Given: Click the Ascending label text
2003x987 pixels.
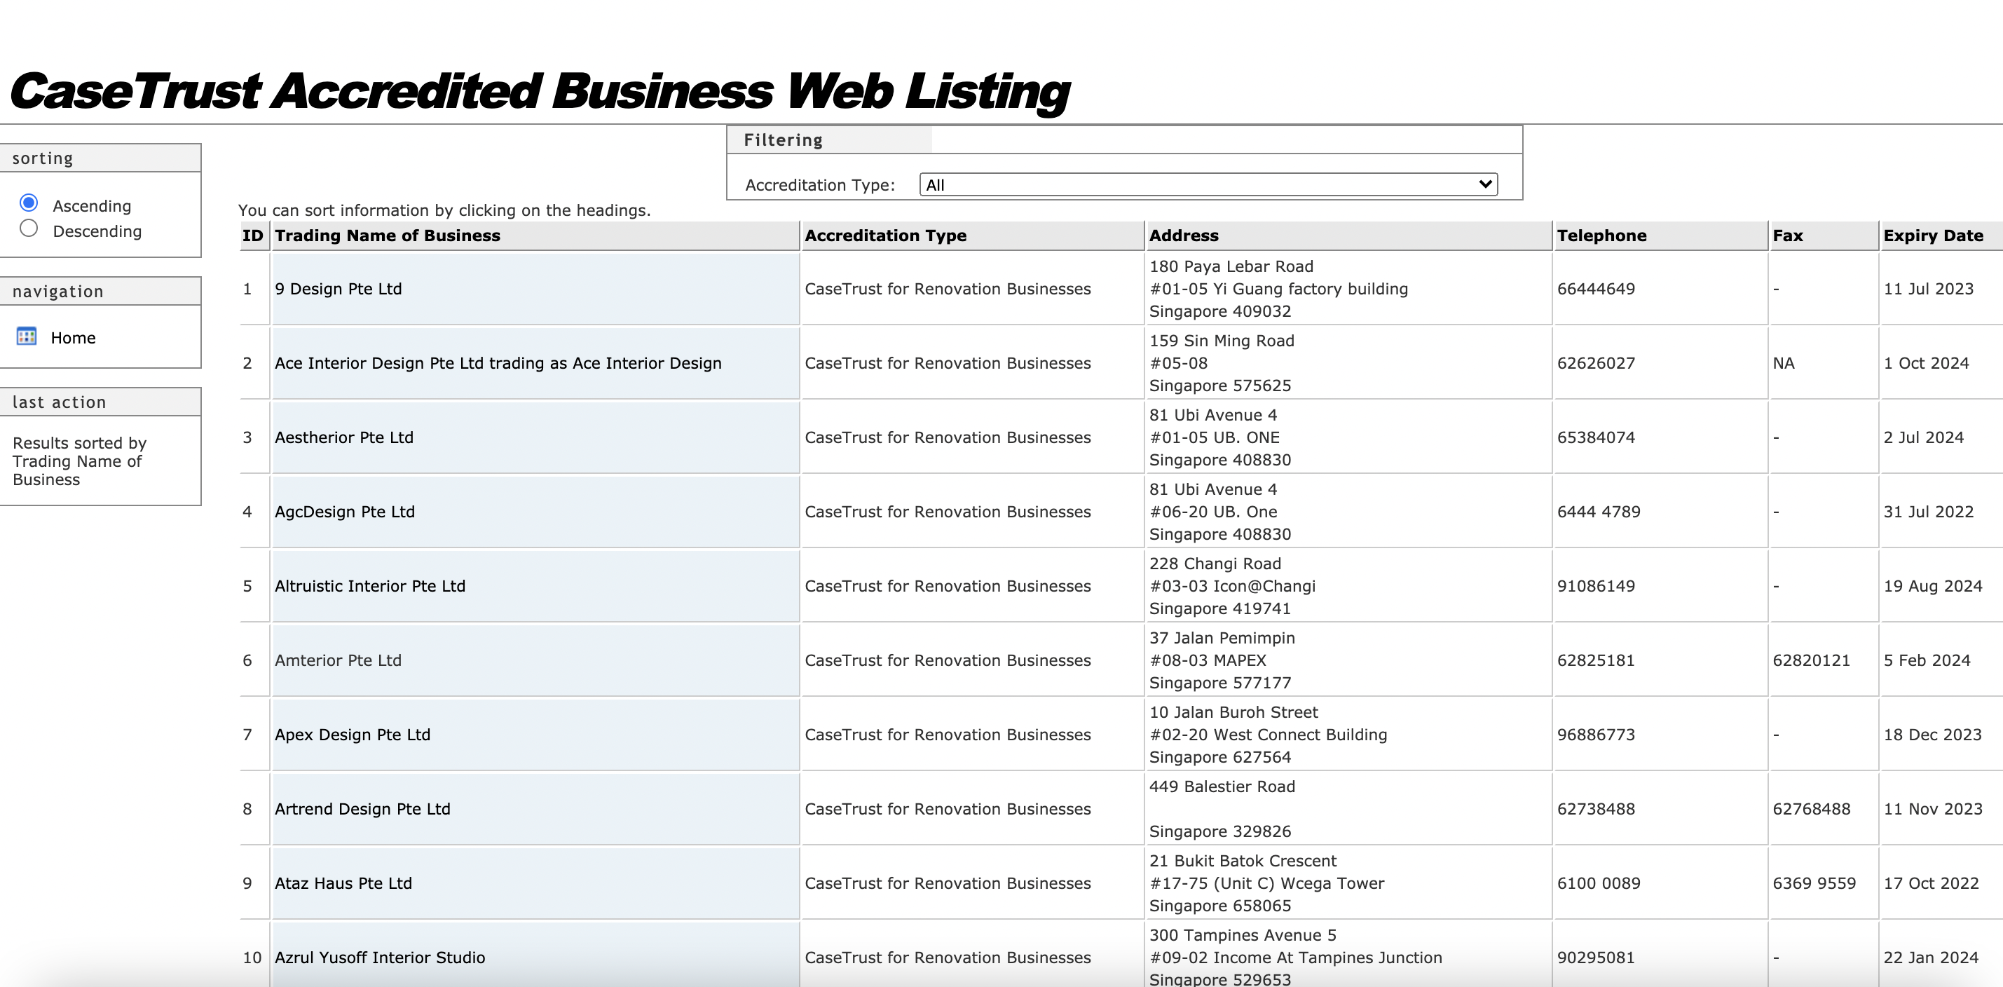Looking at the screenshot, I should (x=92, y=206).
